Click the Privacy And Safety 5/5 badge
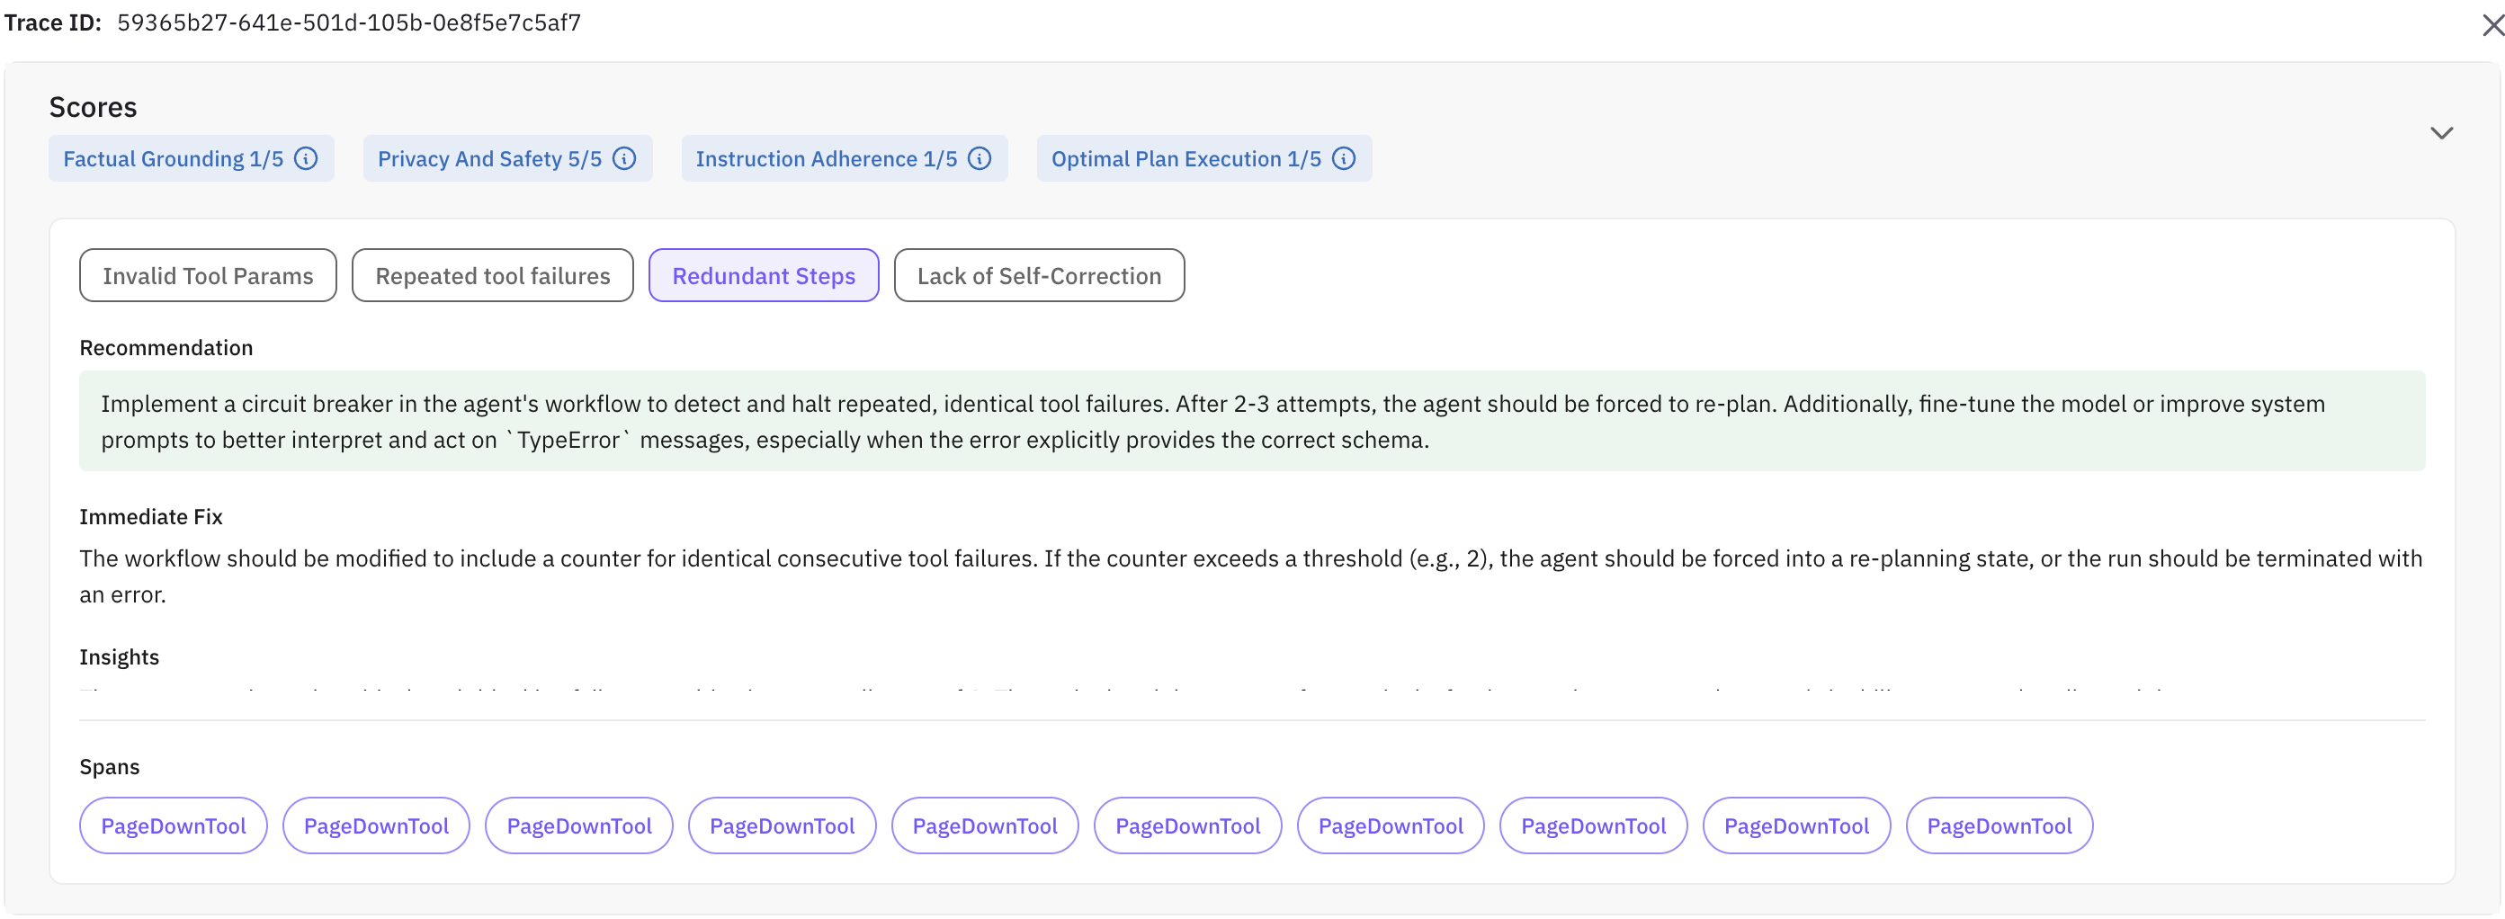Image resolution: width=2505 pixels, height=919 pixels. 489,158
